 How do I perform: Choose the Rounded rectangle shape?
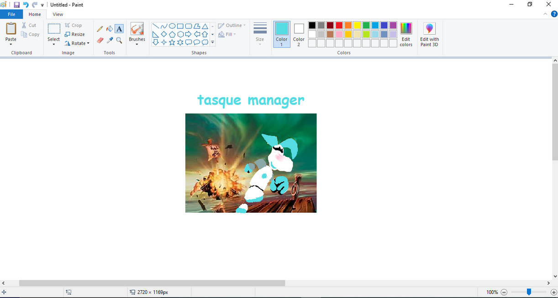click(x=189, y=26)
